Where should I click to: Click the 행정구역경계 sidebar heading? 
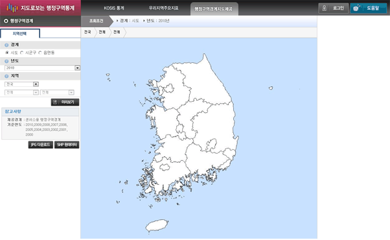coord(21,21)
